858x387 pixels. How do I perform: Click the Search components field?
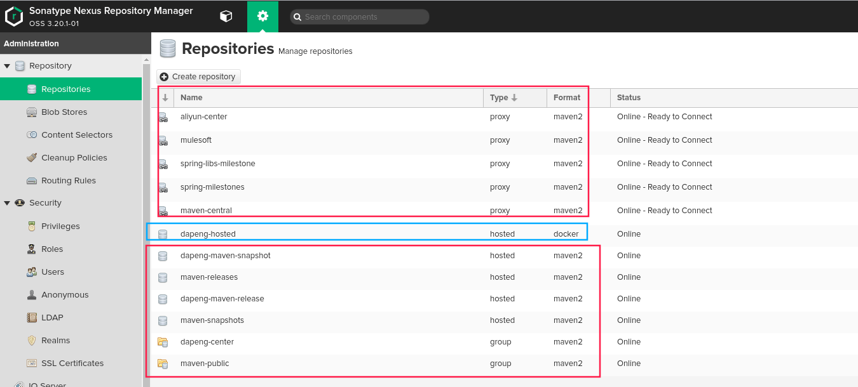pos(360,17)
